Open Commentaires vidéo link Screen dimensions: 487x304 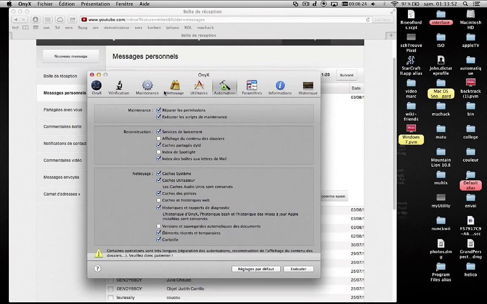coord(63,160)
